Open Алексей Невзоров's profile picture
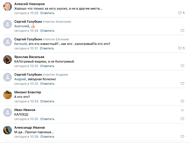The height and width of the screenshot is (143, 192). point(8,7)
